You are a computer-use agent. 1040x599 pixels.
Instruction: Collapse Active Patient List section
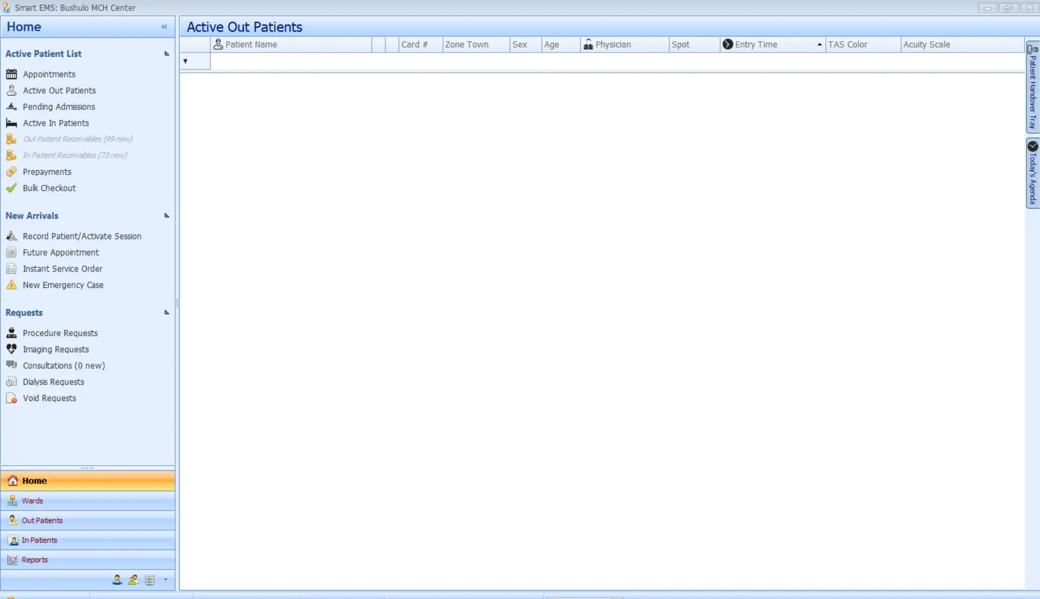pyautogui.click(x=166, y=54)
